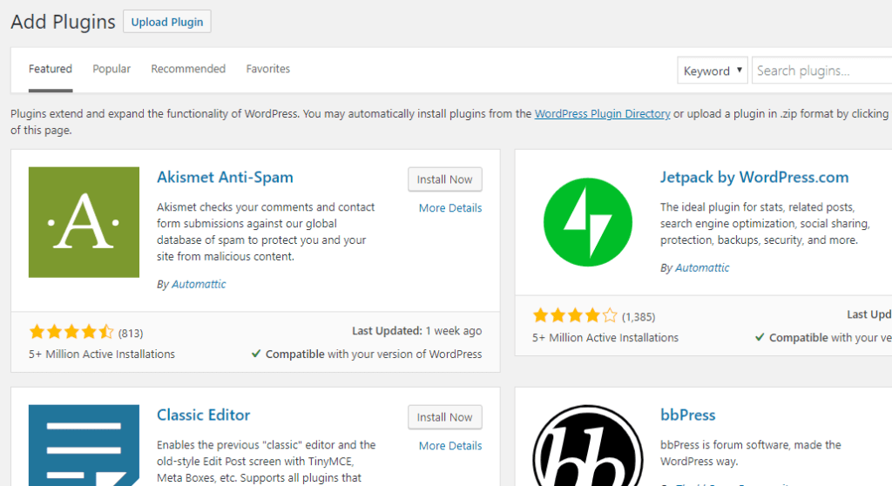
Task: Click the bbPress plugin logo
Action: point(587,446)
